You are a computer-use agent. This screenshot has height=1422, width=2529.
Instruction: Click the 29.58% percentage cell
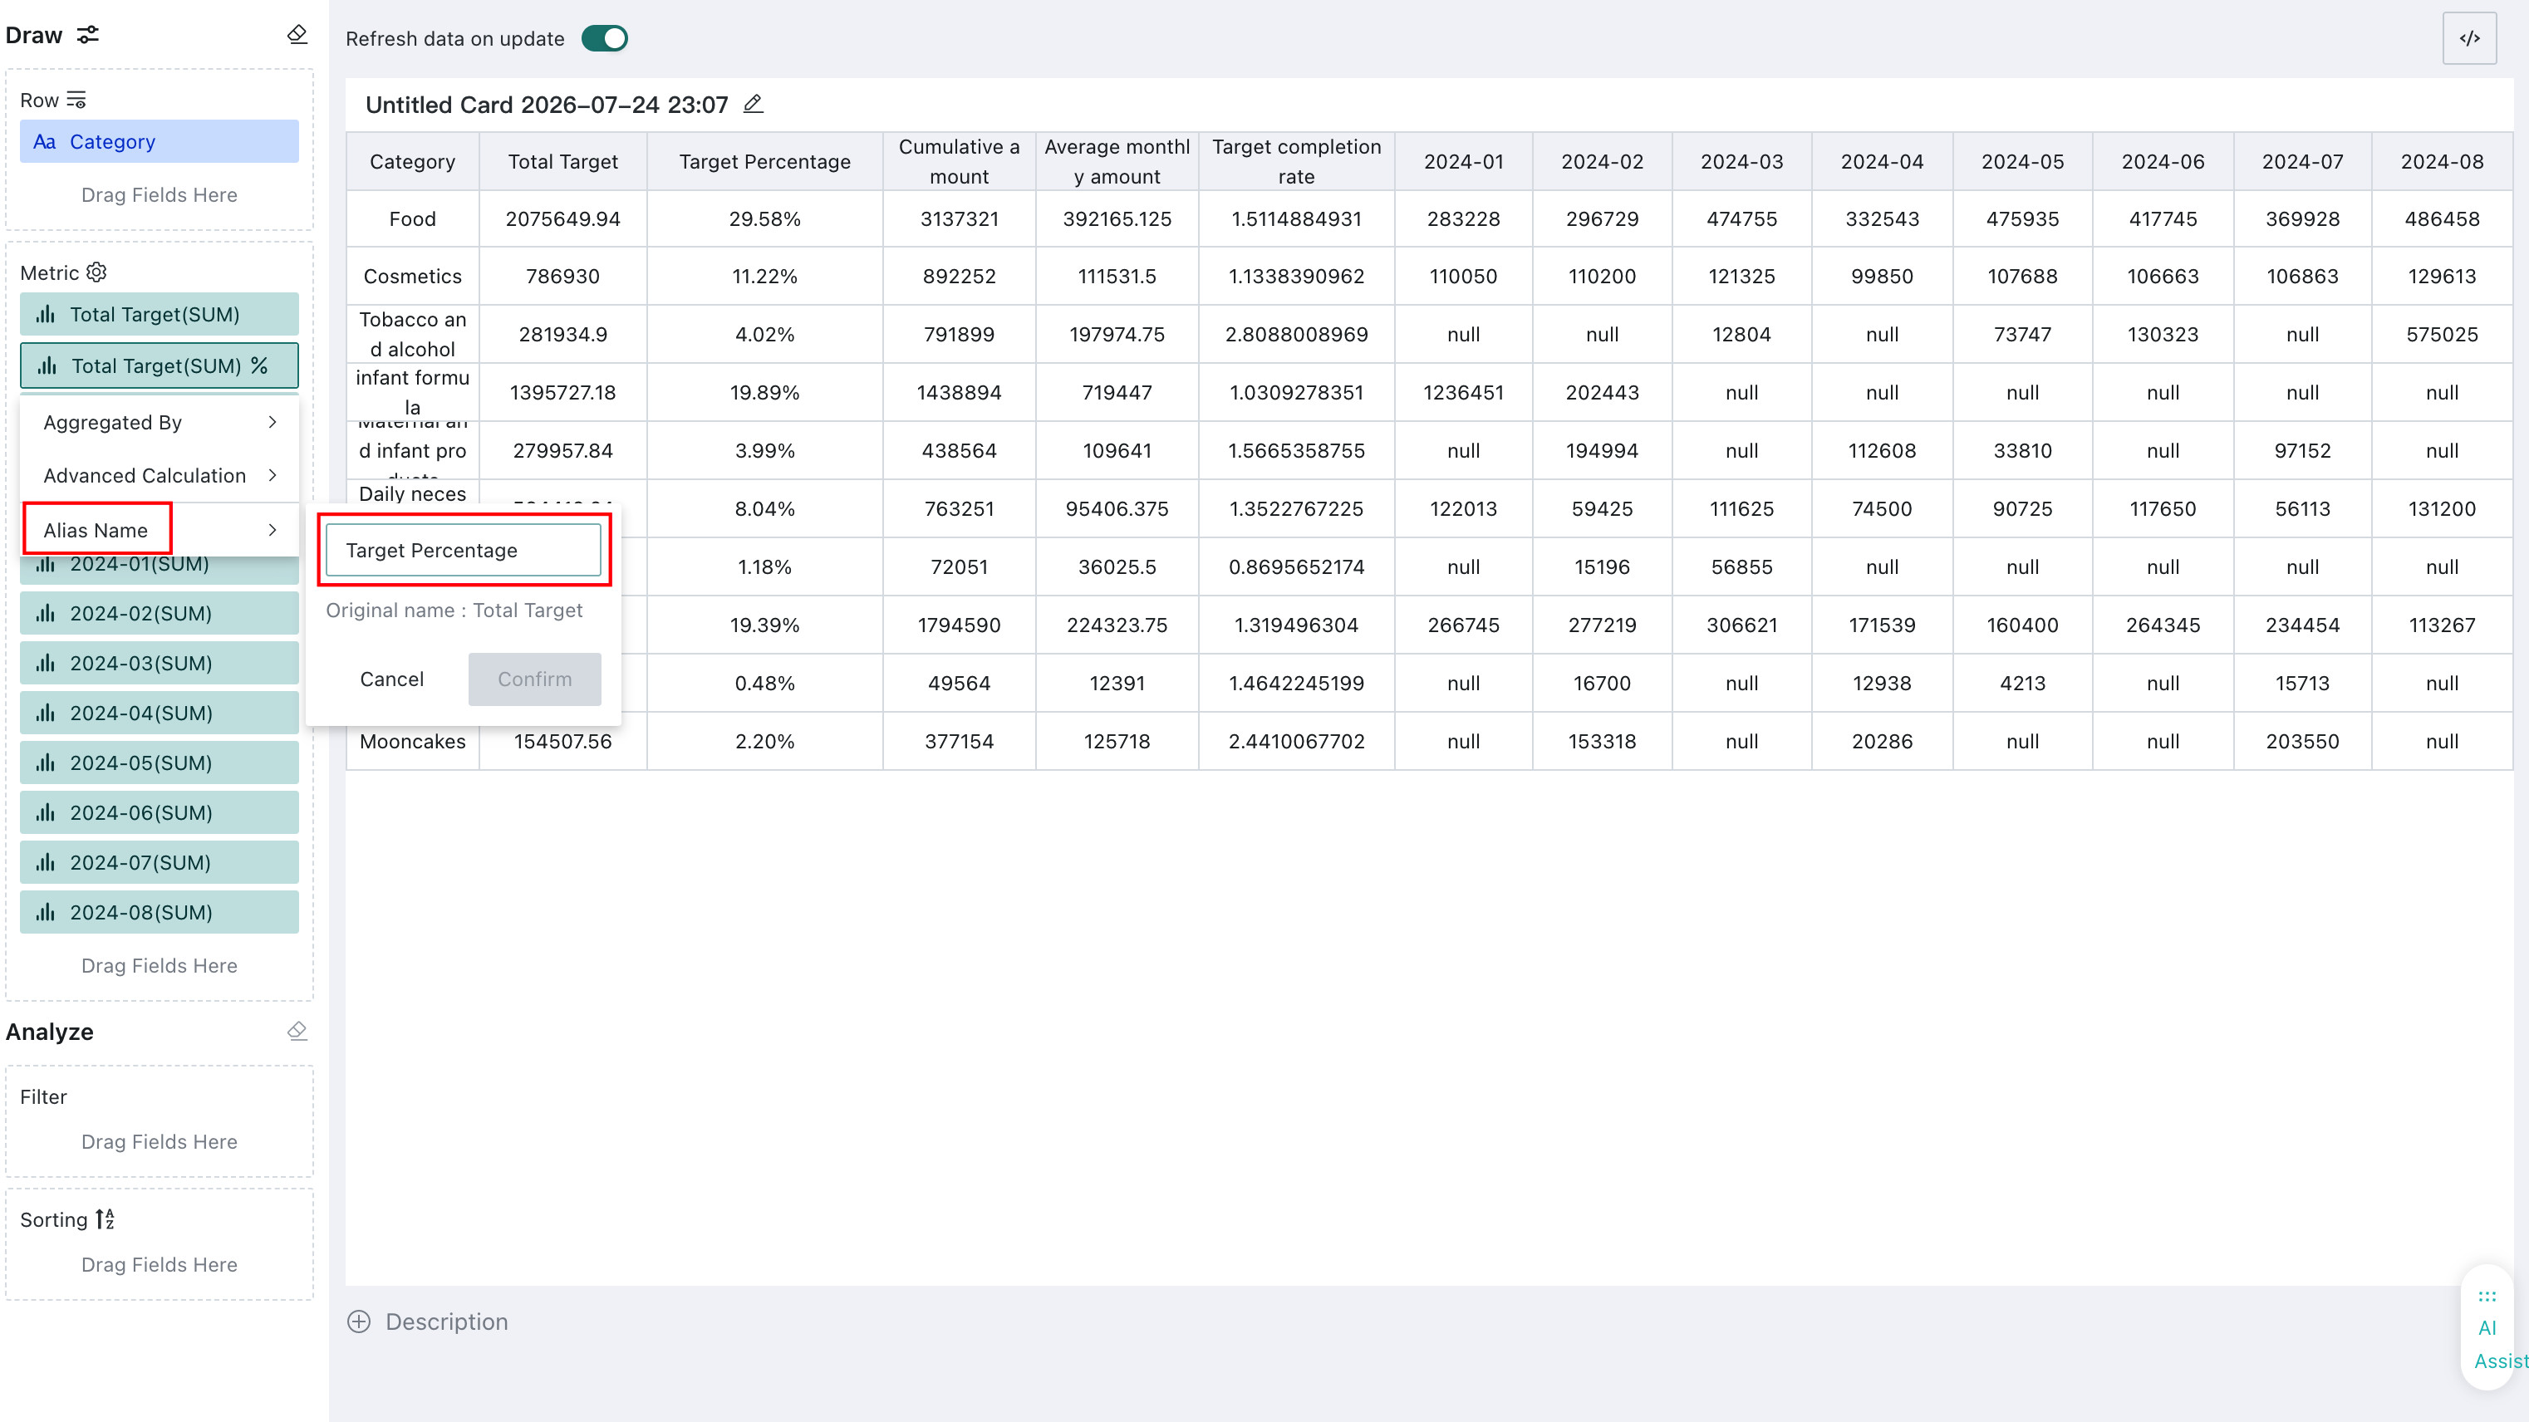point(765,218)
